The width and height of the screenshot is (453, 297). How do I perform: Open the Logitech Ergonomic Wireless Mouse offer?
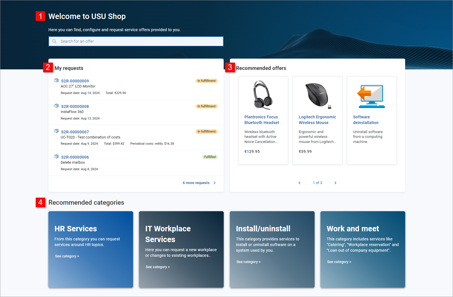pos(317,119)
